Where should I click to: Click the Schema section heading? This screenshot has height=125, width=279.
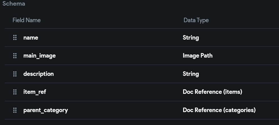point(14,4)
